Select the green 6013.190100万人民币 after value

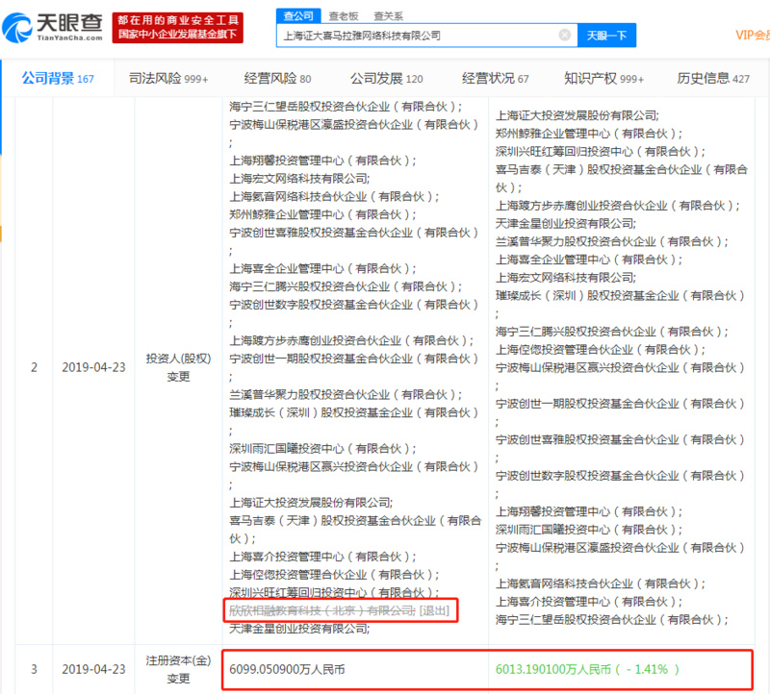(x=587, y=669)
